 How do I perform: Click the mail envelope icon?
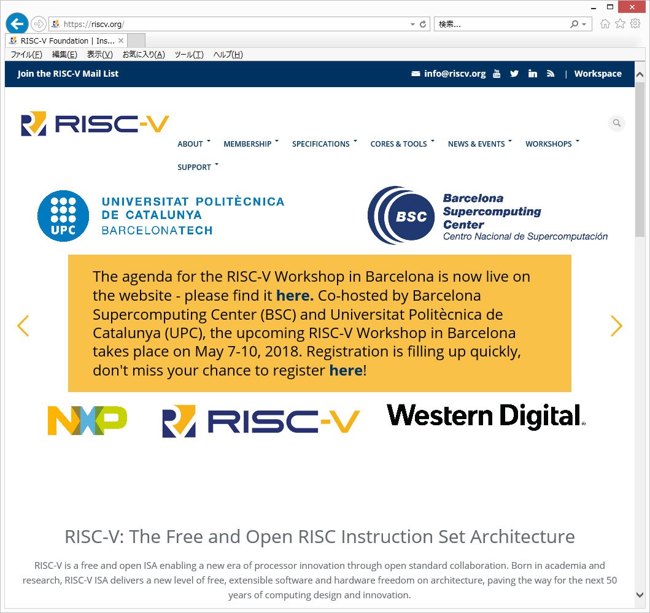pos(416,74)
